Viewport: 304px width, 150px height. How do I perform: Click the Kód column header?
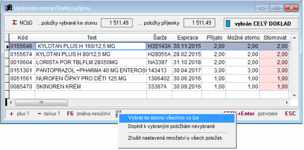tap(23, 38)
